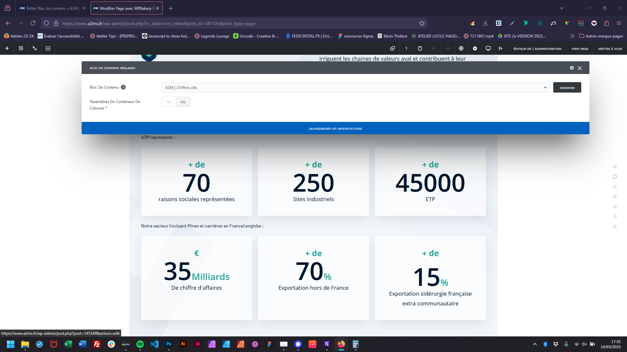Open the Uncode - Creative bookmark

tap(256, 36)
